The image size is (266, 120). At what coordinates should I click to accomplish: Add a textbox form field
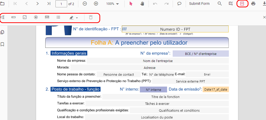point(2,17)
